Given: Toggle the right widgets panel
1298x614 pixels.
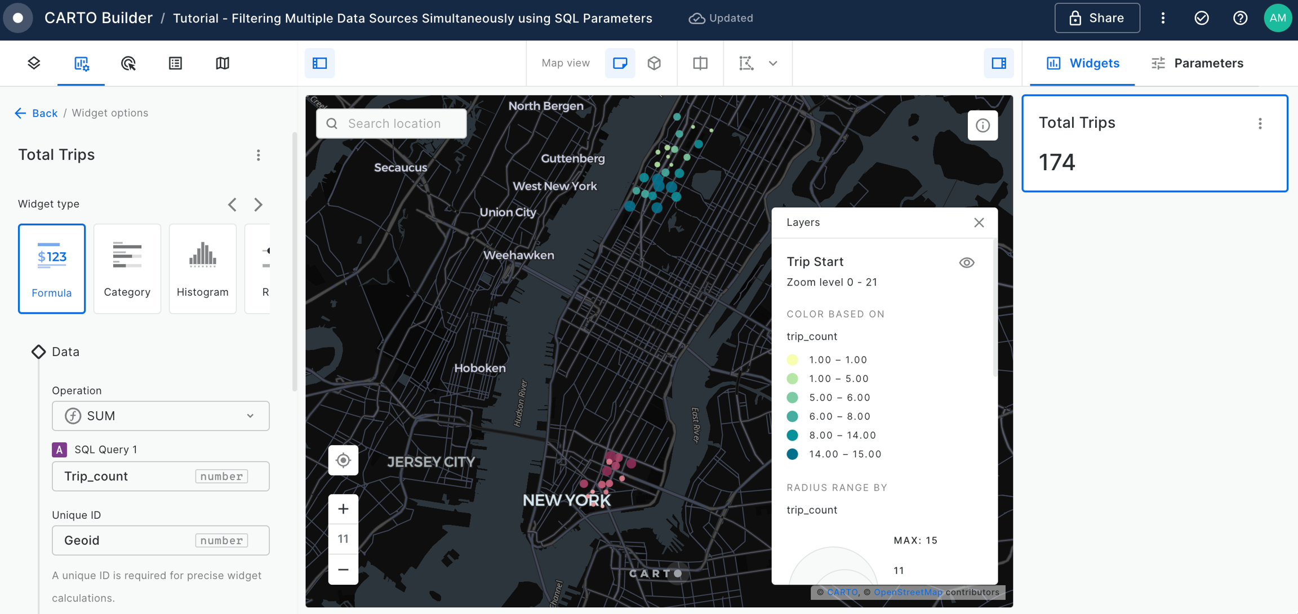Looking at the screenshot, I should tap(999, 63).
